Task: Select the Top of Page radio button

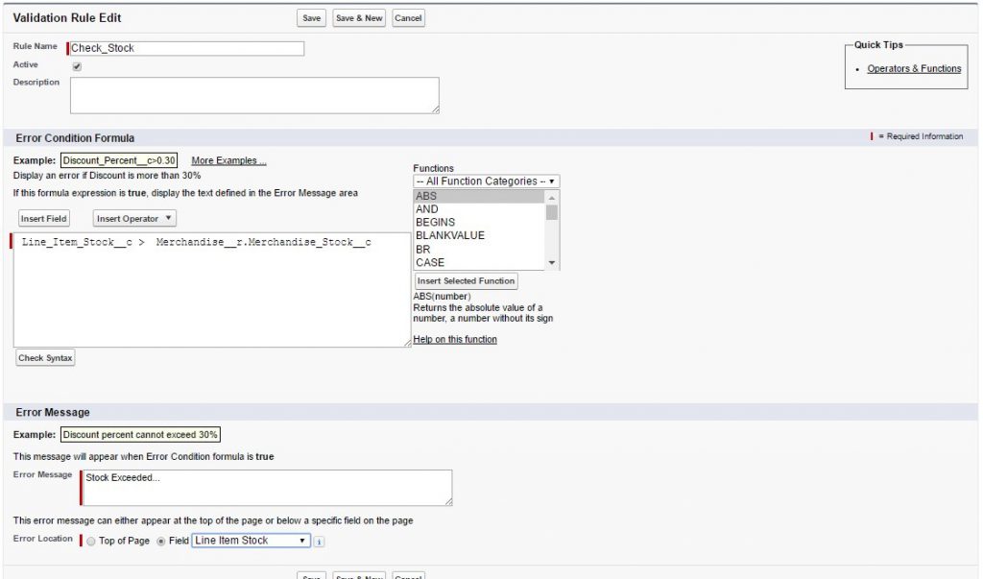Action: click(x=91, y=542)
